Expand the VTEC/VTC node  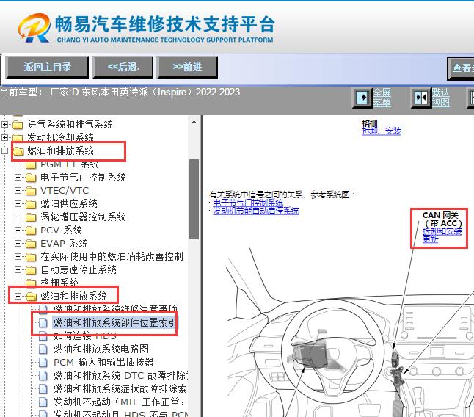point(18,190)
